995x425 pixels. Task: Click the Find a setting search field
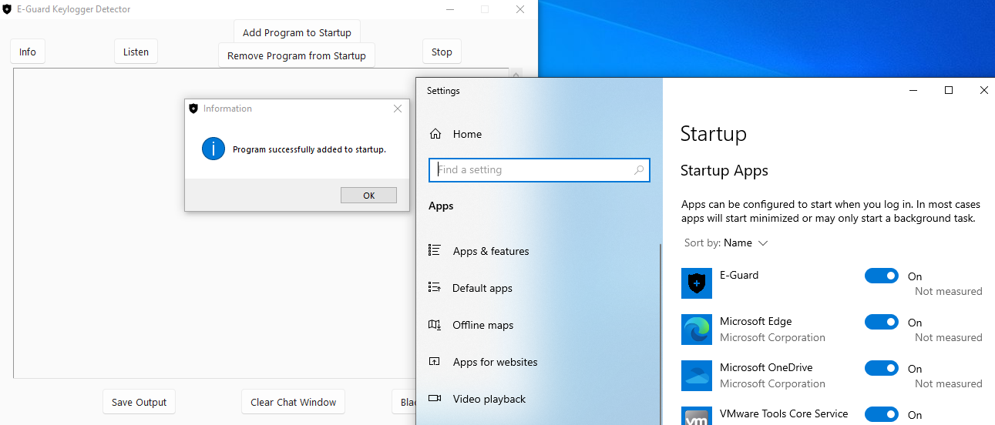(x=540, y=170)
